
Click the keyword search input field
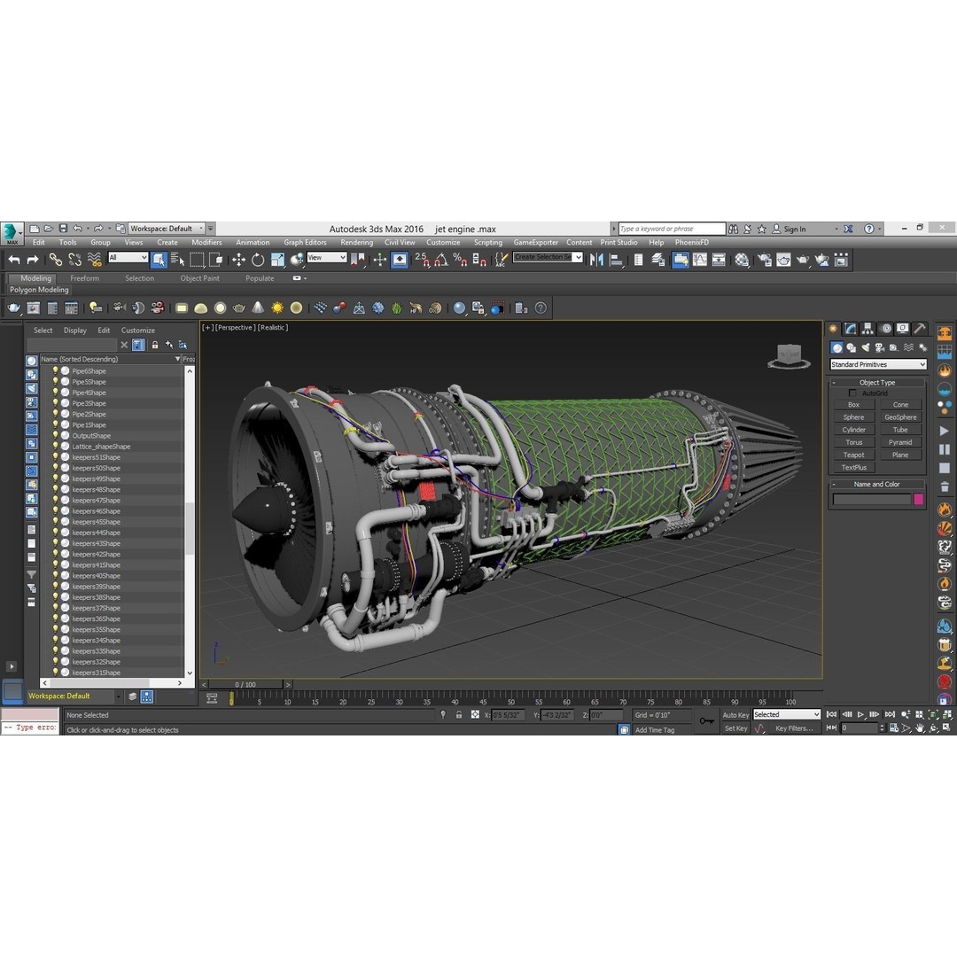click(x=672, y=229)
